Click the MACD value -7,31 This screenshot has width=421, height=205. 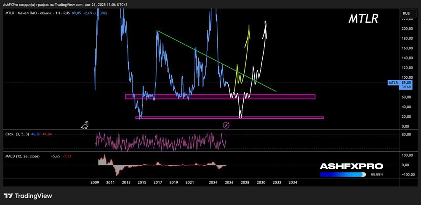click(x=67, y=156)
